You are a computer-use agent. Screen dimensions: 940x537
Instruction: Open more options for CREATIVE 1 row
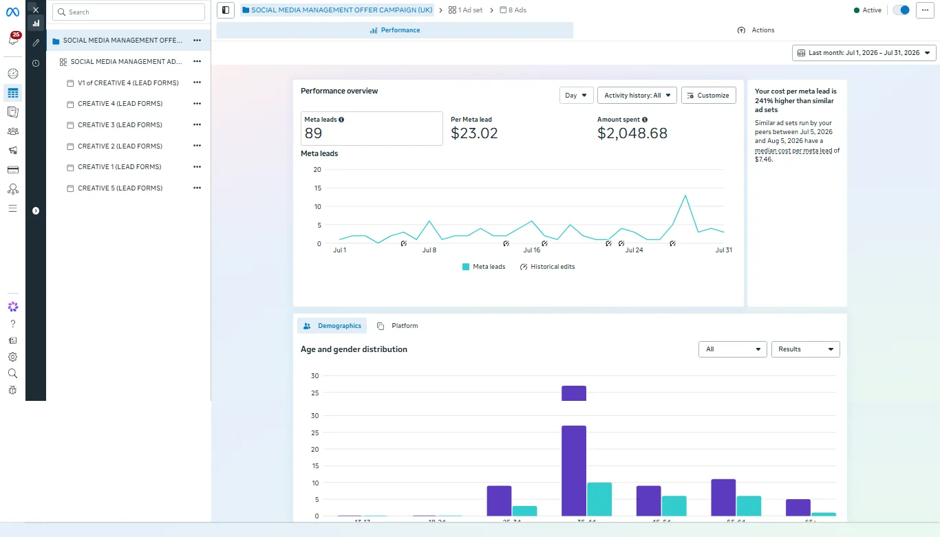pos(197,166)
